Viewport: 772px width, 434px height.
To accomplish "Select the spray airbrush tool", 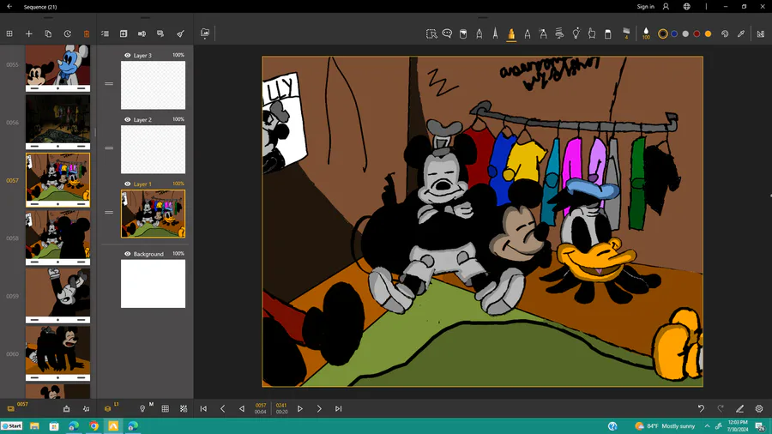I will click(543, 34).
